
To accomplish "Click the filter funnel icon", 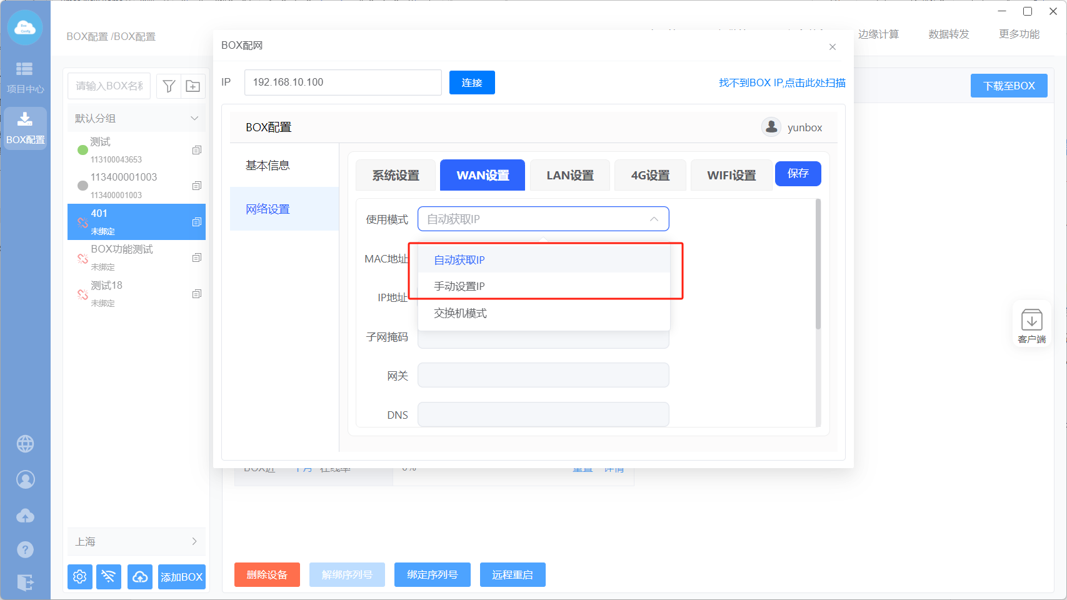I will point(169,86).
